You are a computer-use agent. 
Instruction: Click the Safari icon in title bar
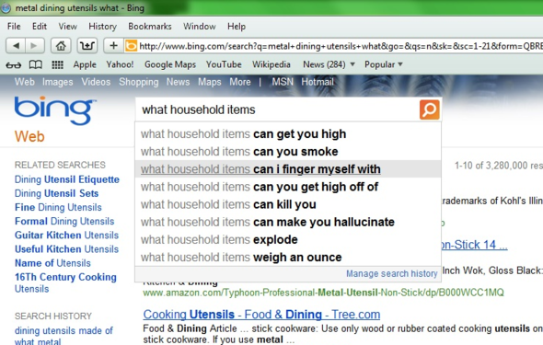point(6,7)
